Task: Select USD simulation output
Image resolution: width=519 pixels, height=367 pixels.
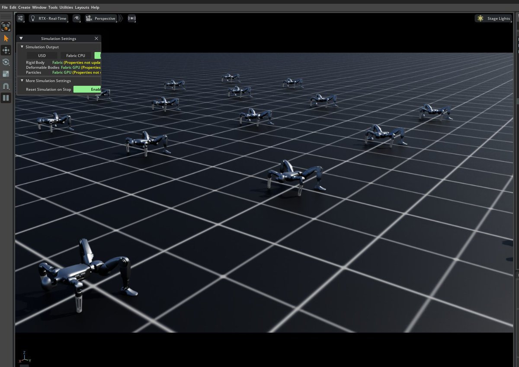Action: pos(42,55)
